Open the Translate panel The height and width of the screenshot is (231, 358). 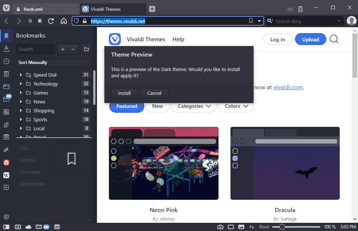6,150
